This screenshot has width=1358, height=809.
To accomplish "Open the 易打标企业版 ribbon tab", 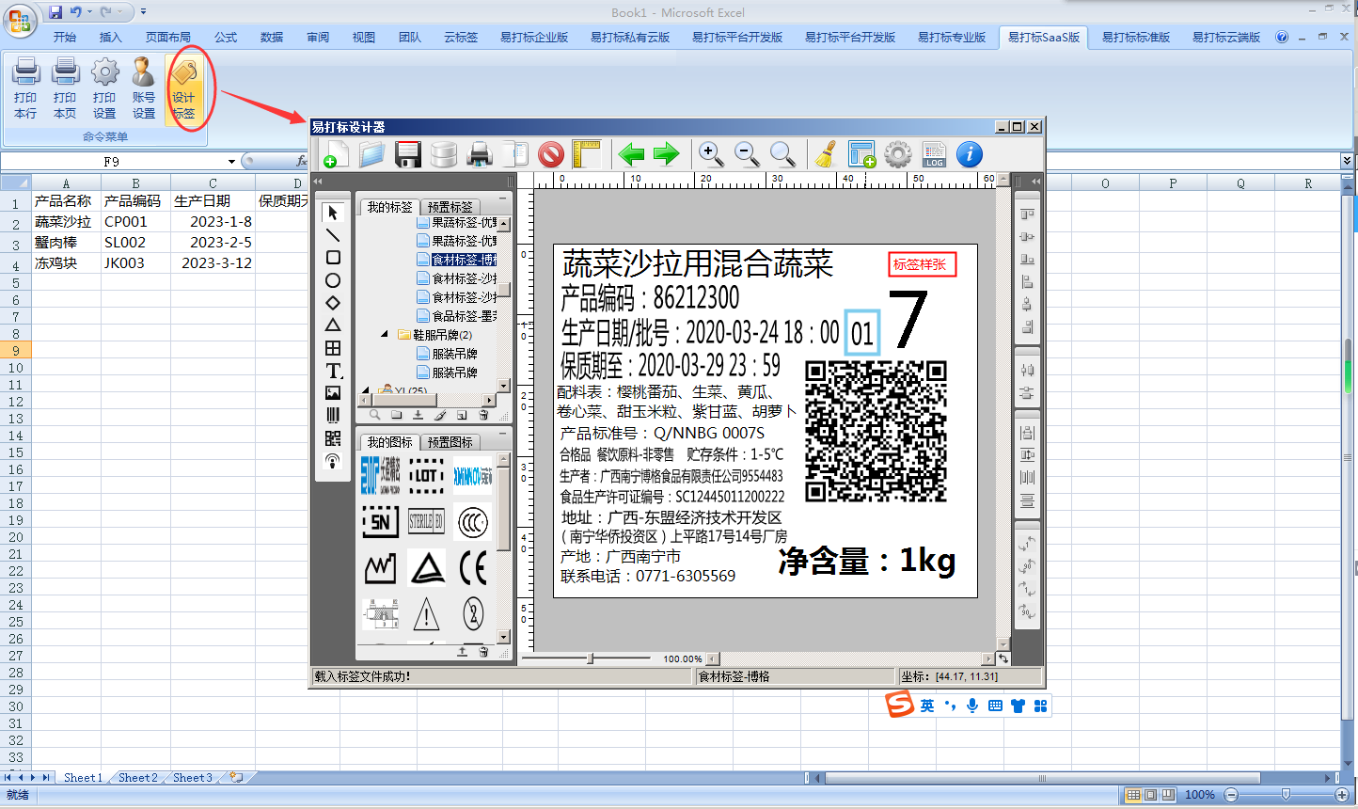I will [534, 38].
